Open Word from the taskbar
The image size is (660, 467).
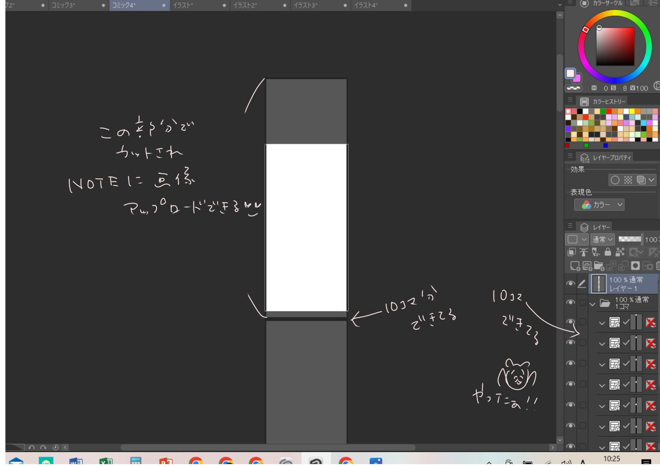(x=76, y=461)
